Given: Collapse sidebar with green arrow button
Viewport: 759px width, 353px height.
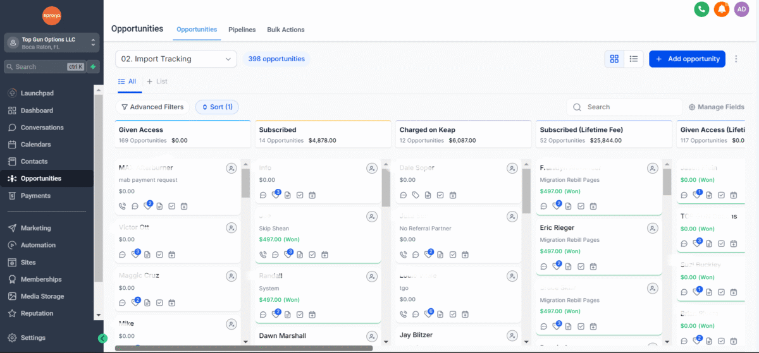Looking at the screenshot, I should coord(103,338).
